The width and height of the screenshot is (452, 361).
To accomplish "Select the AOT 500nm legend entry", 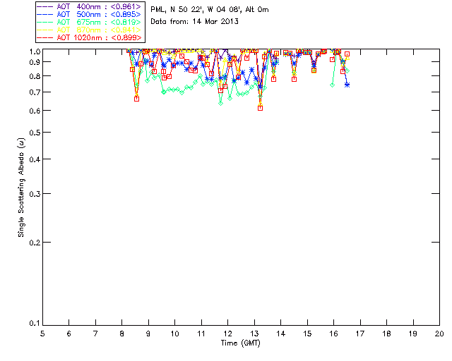I will pyautogui.click(x=90, y=14).
